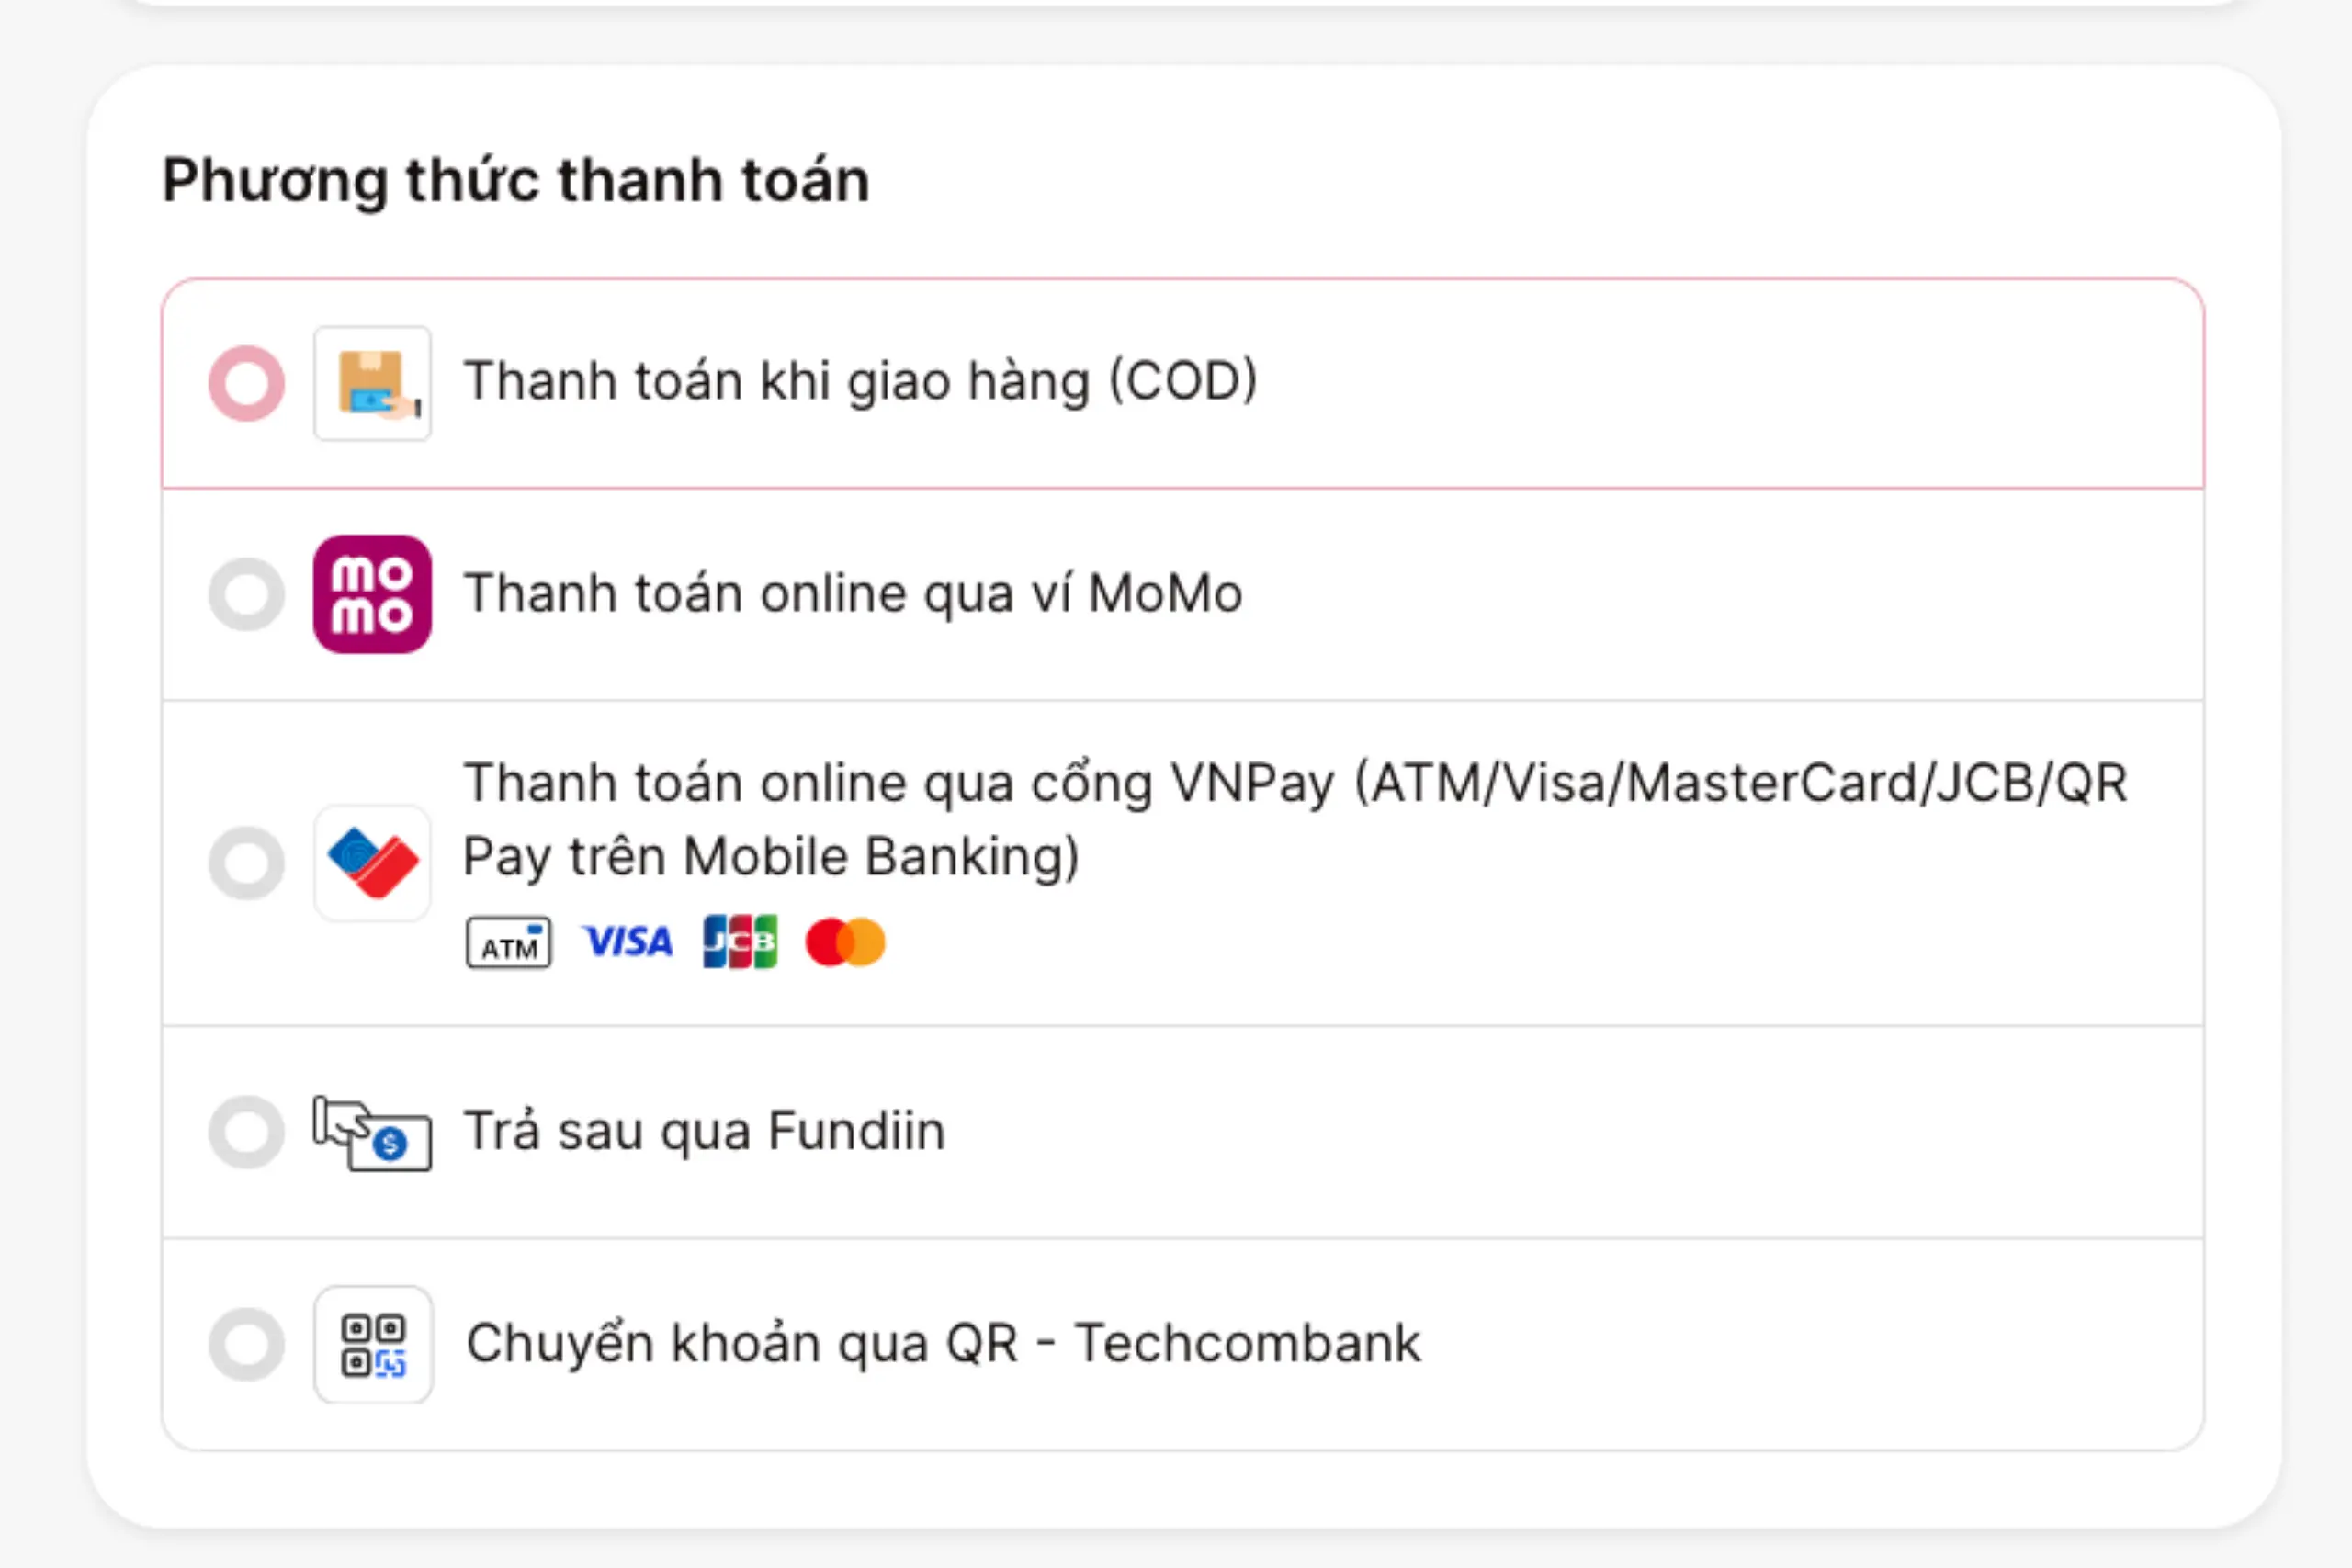The height and width of the screenshot is (1568, 2352).
Task: Click the MasterCard logo
Action: tap(845, 942)
